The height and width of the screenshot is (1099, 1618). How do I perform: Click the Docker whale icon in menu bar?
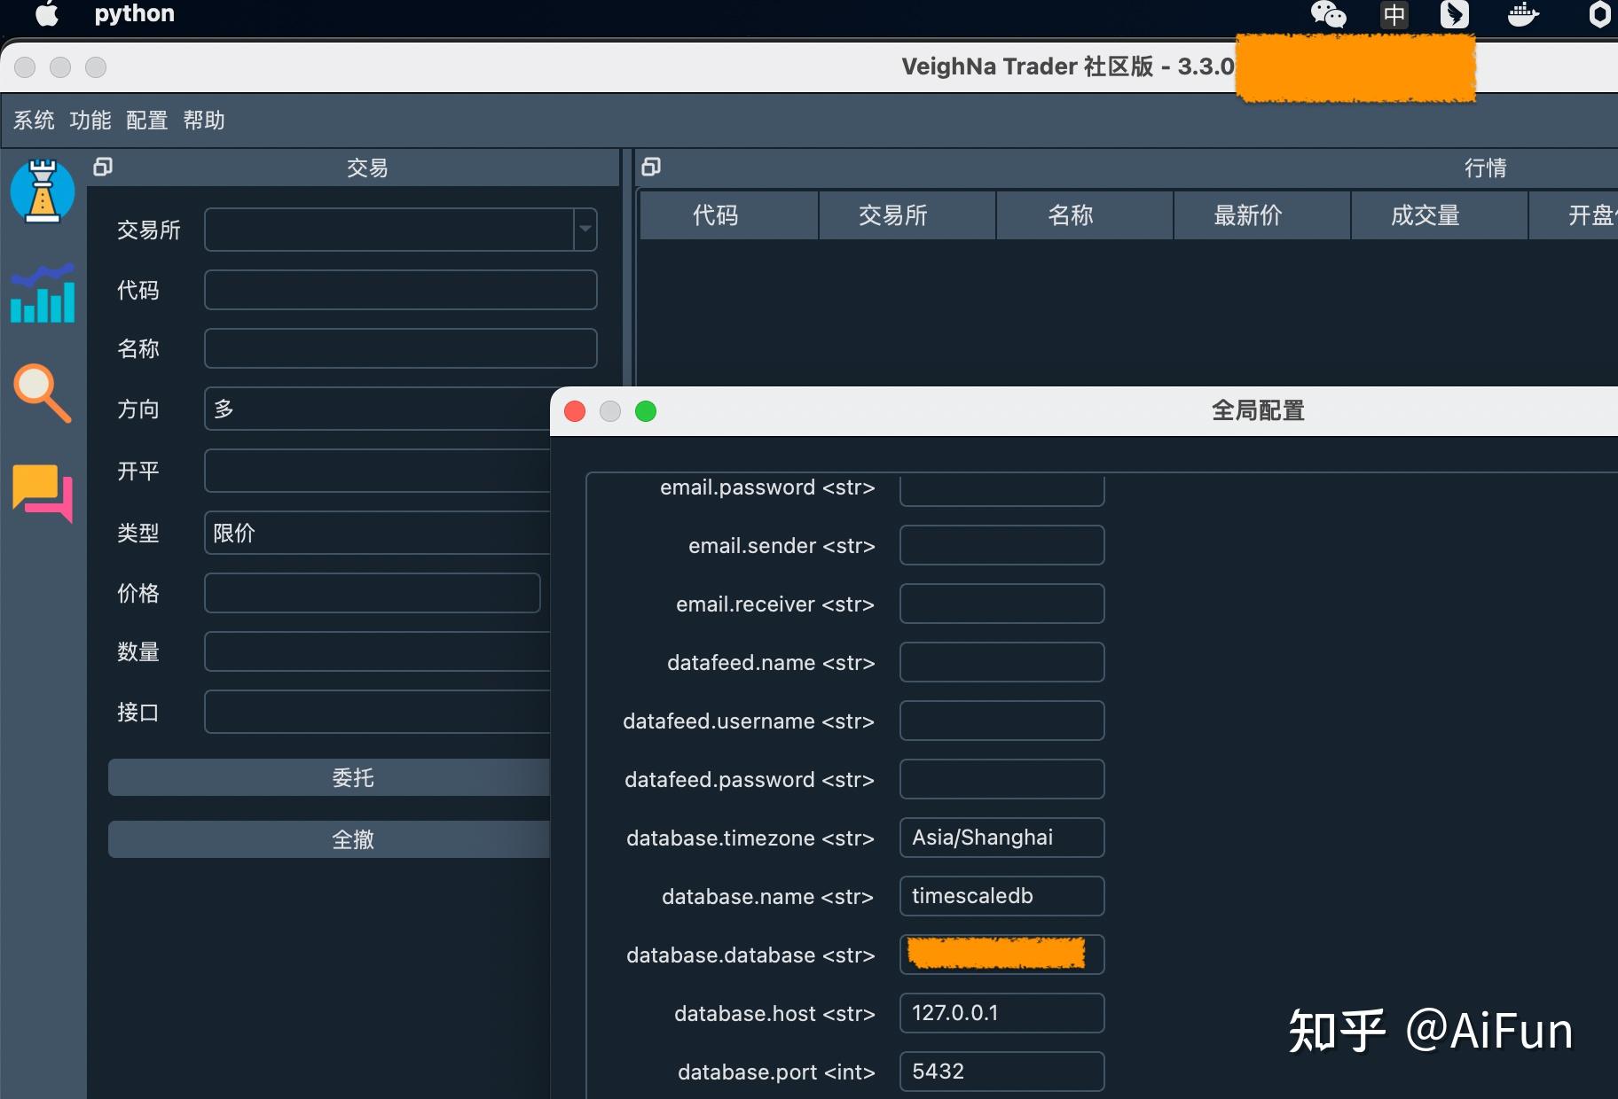(x=1522, y=14)
